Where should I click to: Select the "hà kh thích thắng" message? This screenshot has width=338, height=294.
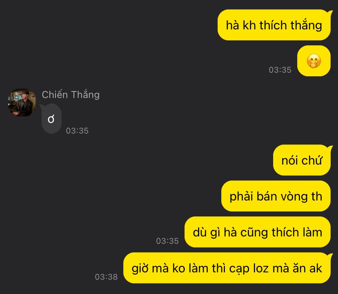[x=274, y=25]
